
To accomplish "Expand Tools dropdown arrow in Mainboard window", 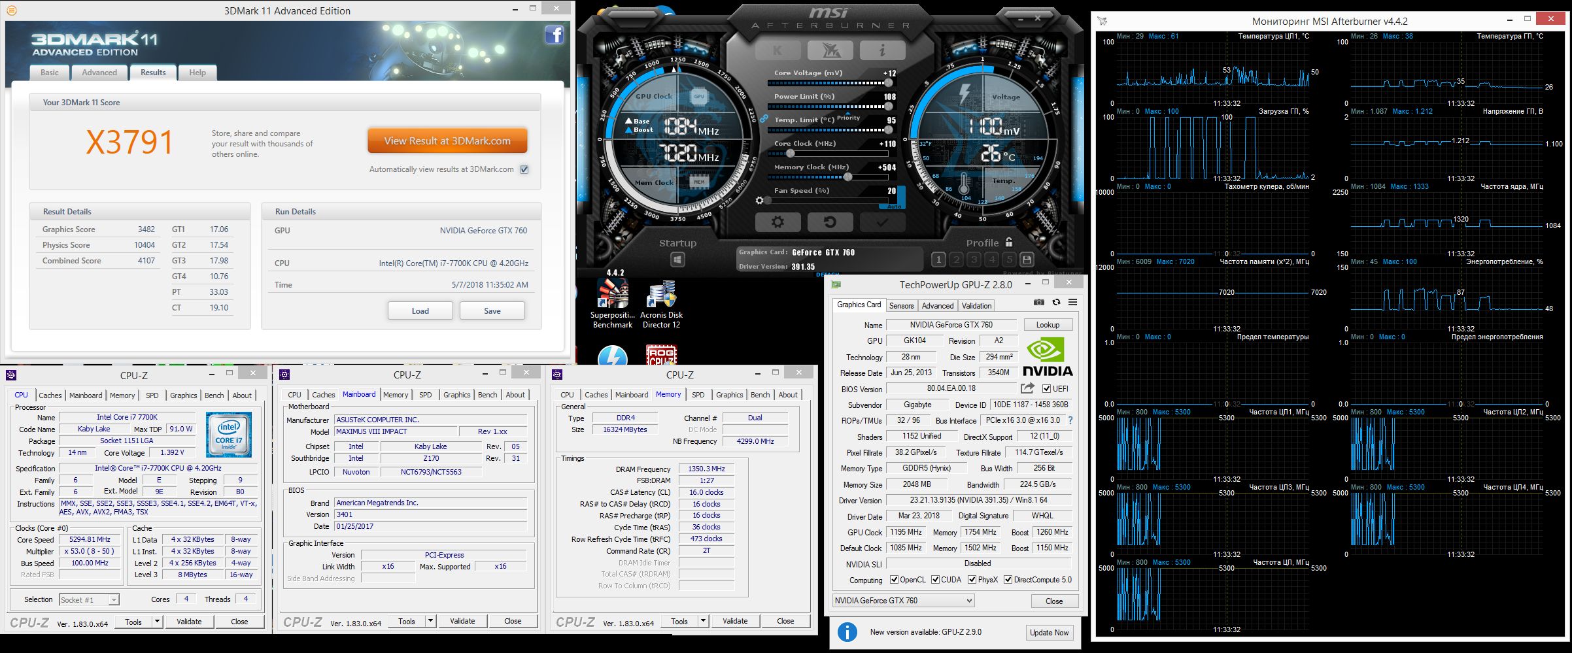I will point(430,621).
